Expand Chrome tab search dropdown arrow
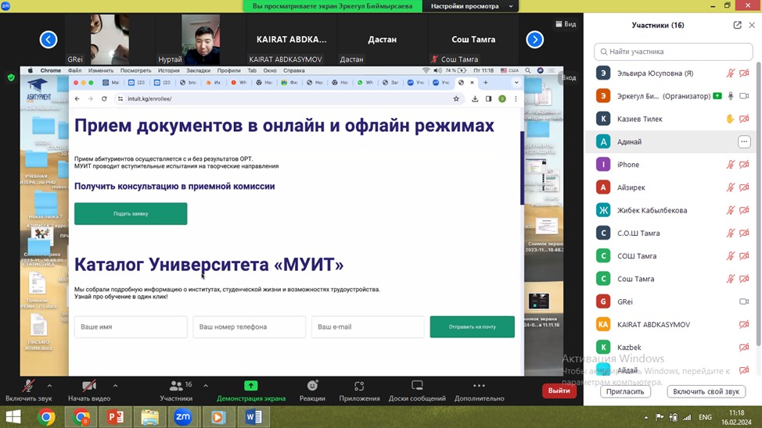The width and height of the screenshot is (762, 428). pyautogui.click(x=516, y=83)
